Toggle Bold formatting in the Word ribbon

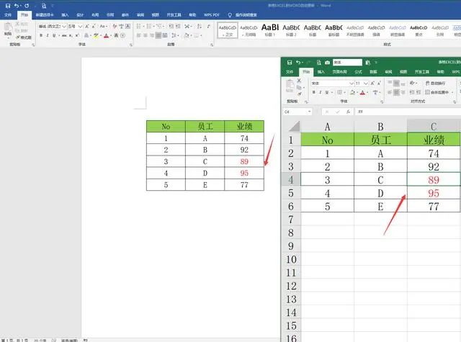(x=40, y=35)
